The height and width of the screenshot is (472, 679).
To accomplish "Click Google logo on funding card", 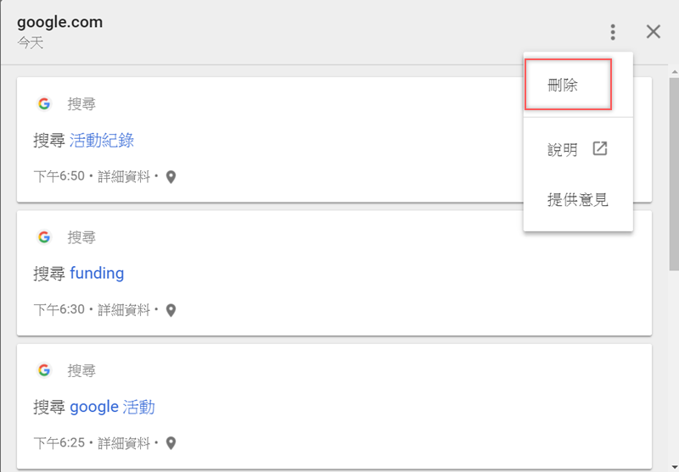I will click(x=44, y=237).
